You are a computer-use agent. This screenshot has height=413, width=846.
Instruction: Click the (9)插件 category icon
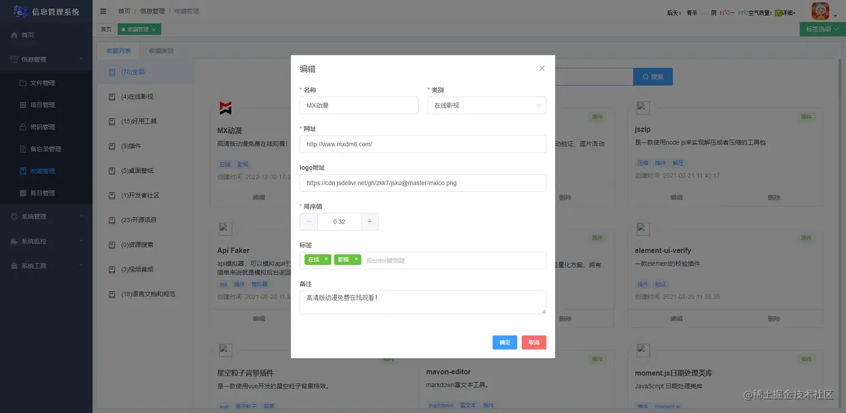point(112,146)
